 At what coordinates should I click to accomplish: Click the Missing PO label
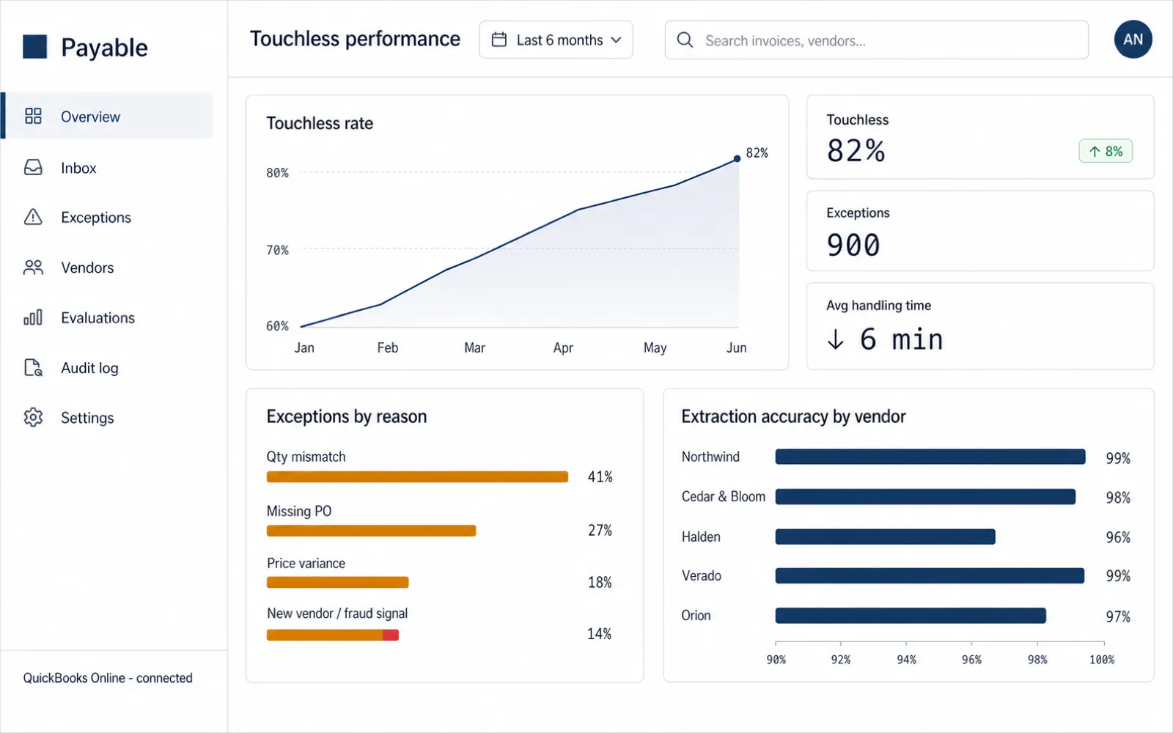click(299, 511)
